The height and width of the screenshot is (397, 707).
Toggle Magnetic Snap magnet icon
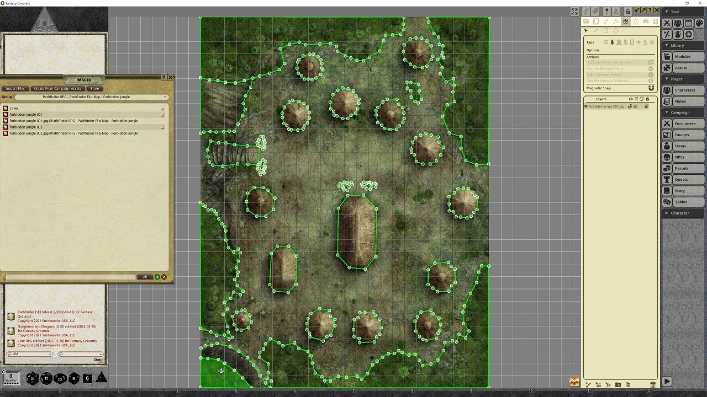(651, 88)
